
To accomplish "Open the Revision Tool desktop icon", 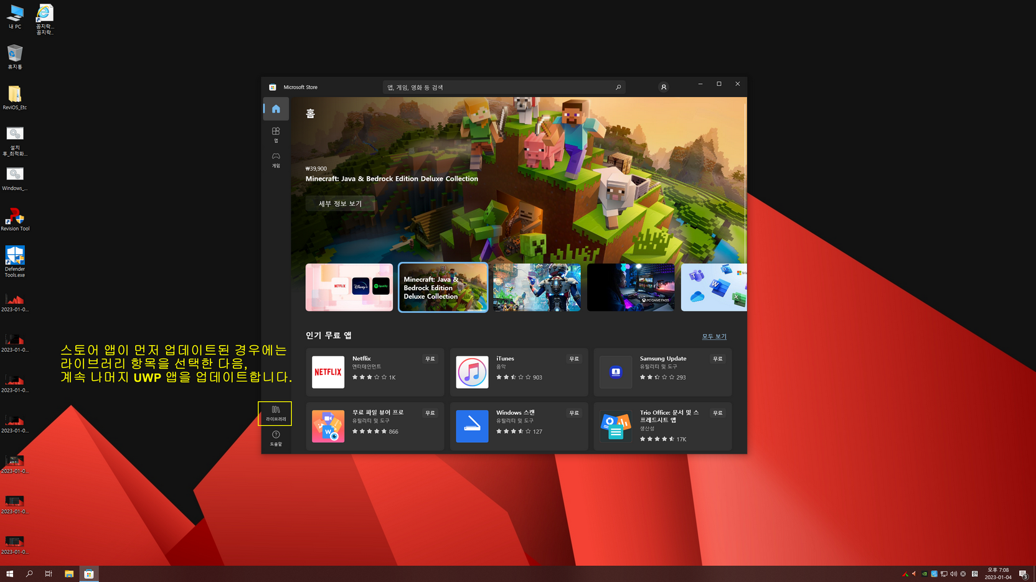I will (x=15, y=219).
